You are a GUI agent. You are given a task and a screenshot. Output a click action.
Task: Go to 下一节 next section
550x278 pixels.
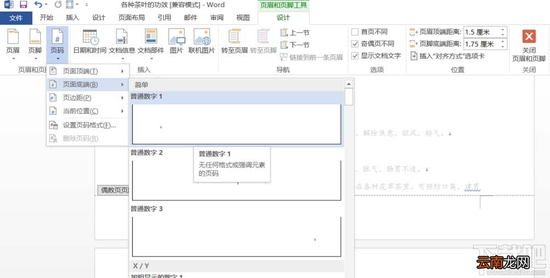[x=295, y=45]
